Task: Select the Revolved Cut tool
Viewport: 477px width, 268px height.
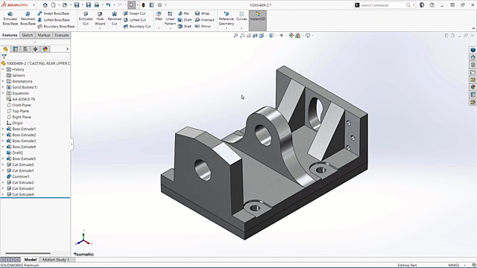Action: (x=114, y=19)
